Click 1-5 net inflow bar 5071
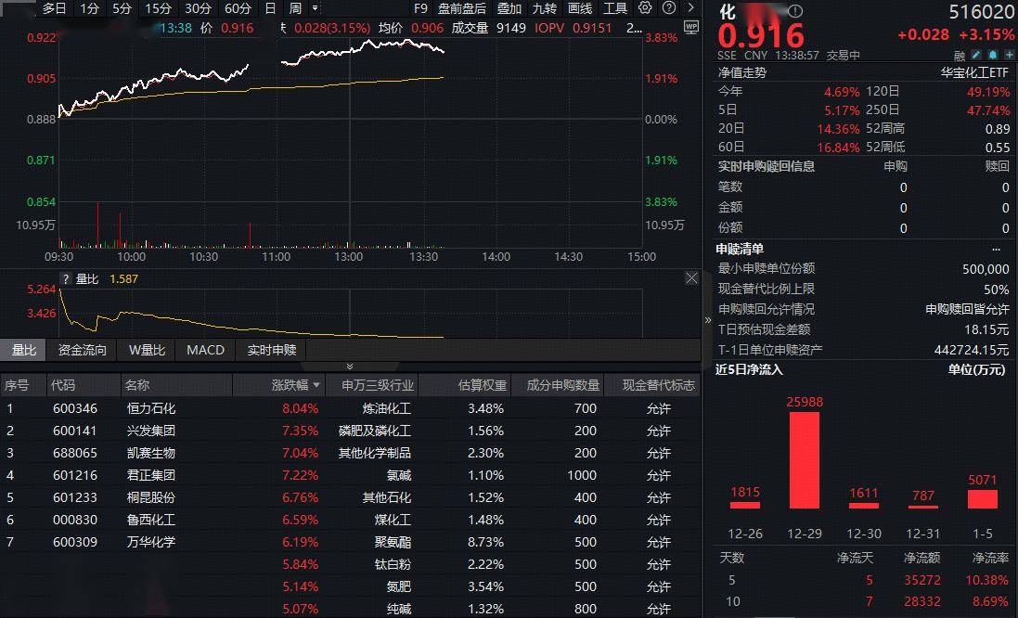 point(983,498)
